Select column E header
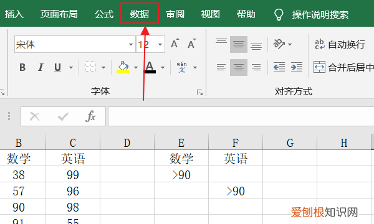 coord(181,143)
